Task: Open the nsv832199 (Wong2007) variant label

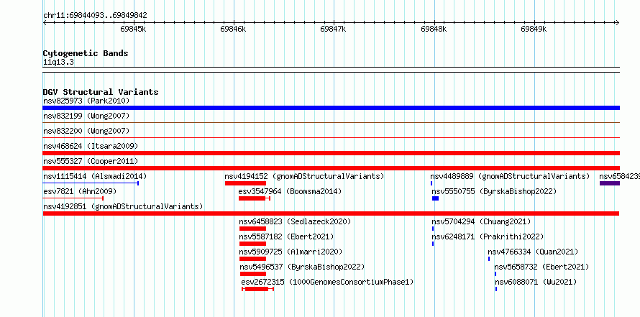Action: click(x=86, y=116)
